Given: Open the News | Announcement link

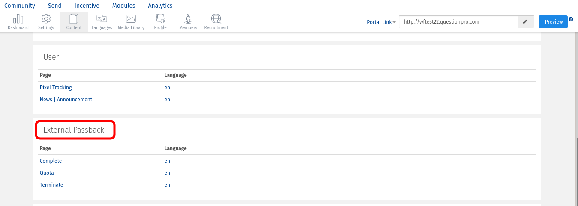Looking at the screenshot, I should click(66, 100).
